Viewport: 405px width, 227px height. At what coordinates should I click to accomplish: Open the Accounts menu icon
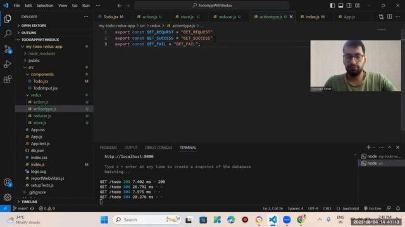tap(8, 182)
